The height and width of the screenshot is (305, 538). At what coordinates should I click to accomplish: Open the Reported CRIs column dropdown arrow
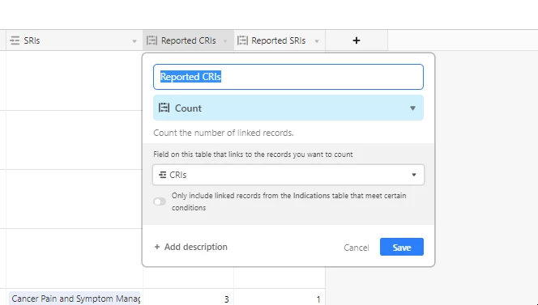pos(225,41)
